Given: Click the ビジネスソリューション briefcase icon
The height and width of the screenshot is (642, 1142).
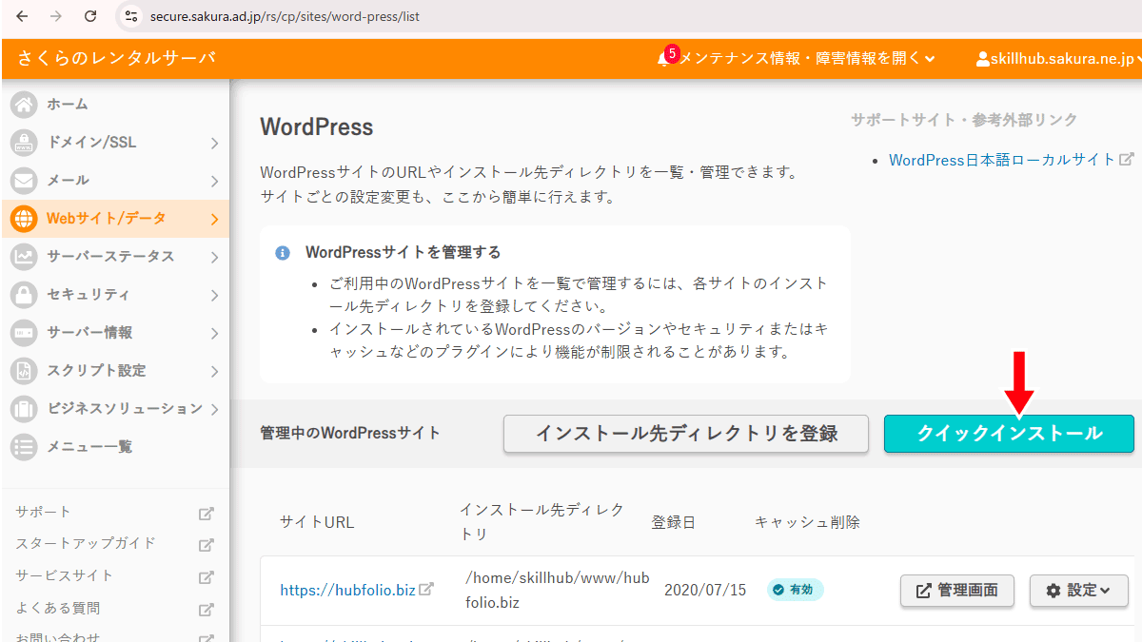Looking at the screenshot, I should [x=24, y=409].
